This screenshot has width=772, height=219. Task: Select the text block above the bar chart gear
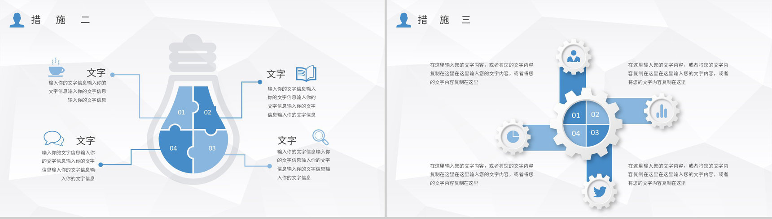[x=678, y=73]
